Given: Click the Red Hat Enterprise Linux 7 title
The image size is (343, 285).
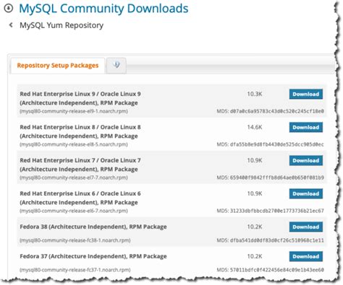Looking at the screenshot, I should tap(80, 165).
